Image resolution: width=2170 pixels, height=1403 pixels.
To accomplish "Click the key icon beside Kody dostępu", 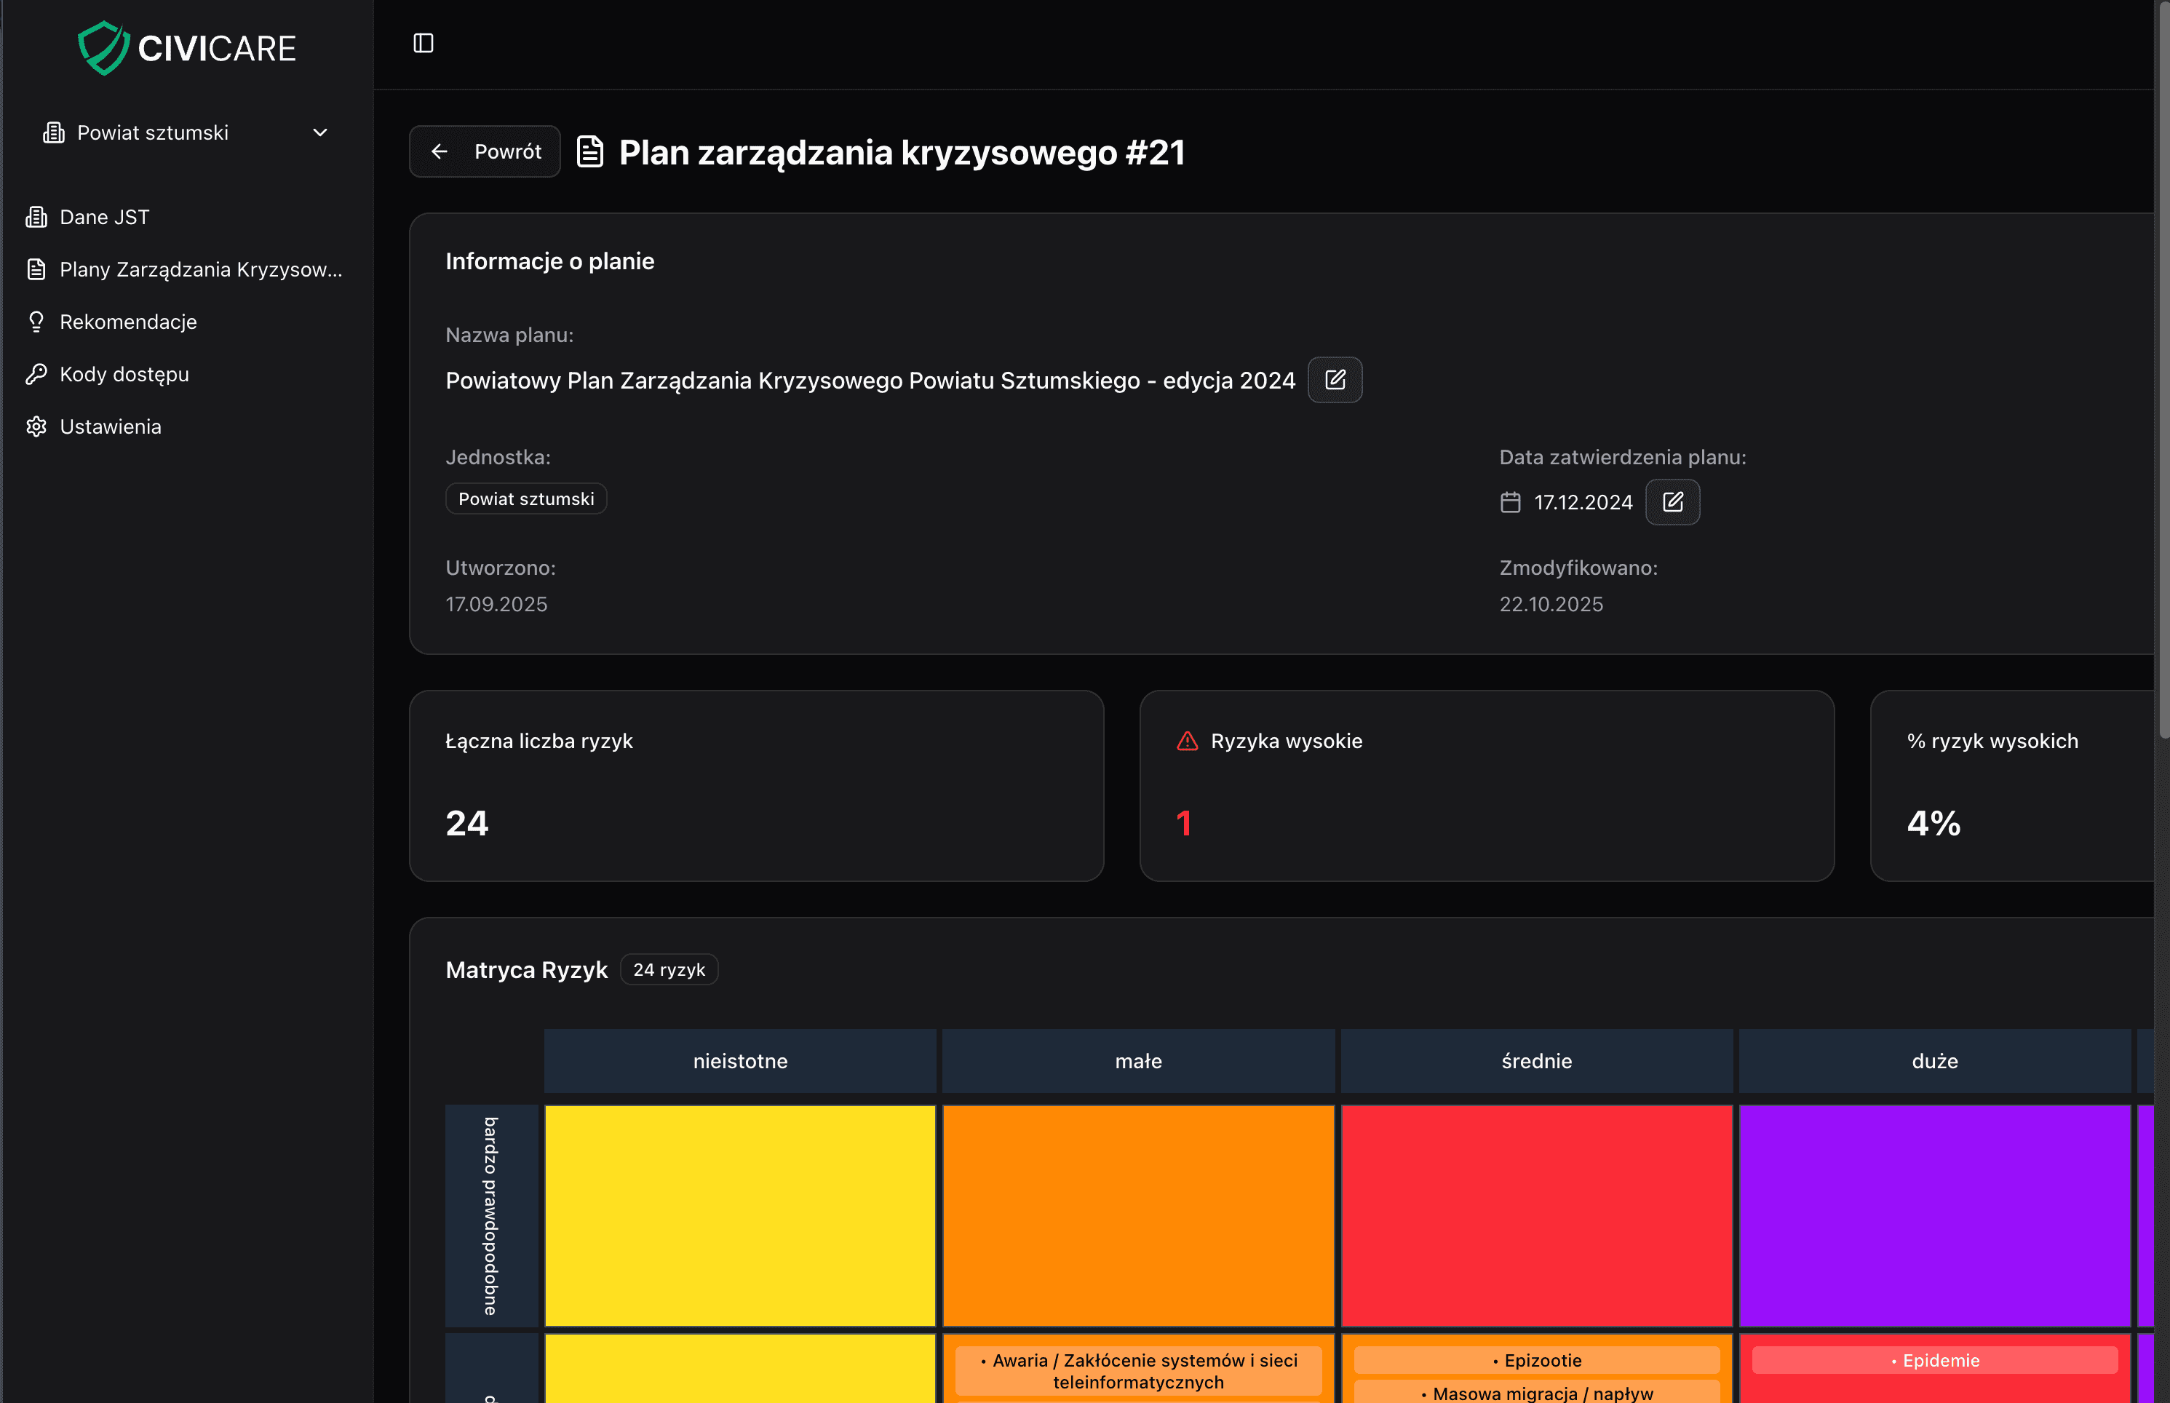I will click(36, 375).
